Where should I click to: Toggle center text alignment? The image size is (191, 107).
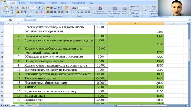[x=51, y=12]
